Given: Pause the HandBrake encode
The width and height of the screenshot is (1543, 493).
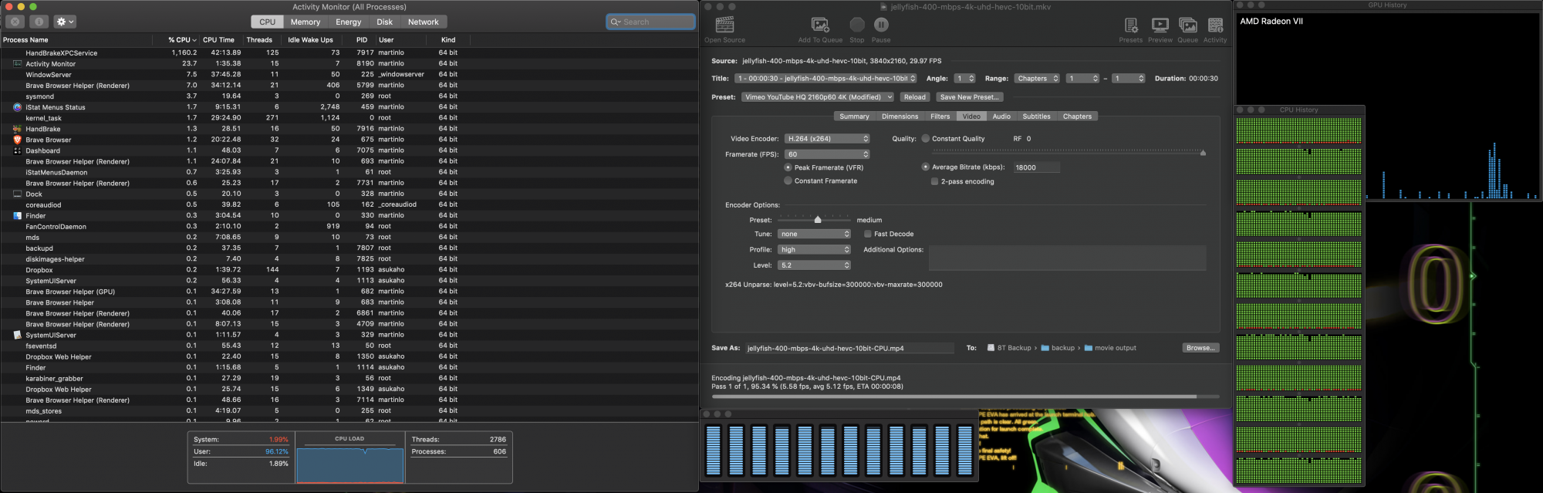Looking at the screenshot, I should (881, 25).
